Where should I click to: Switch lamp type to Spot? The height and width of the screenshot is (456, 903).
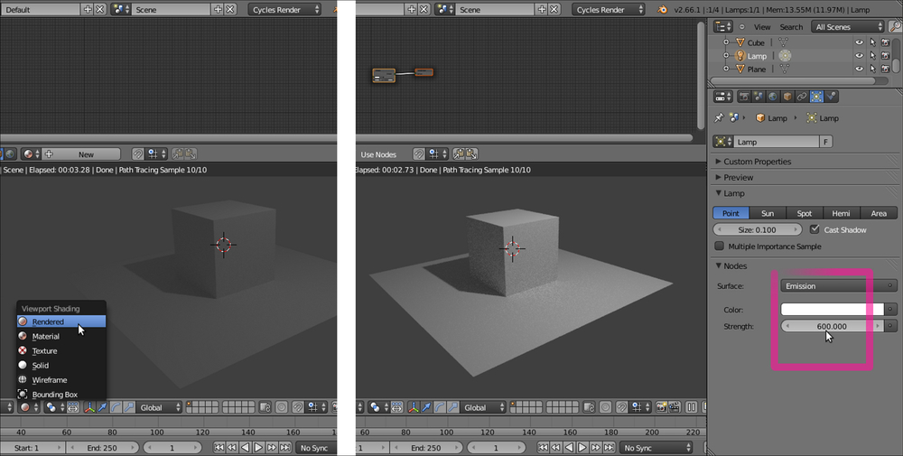(x=804, y=213)
